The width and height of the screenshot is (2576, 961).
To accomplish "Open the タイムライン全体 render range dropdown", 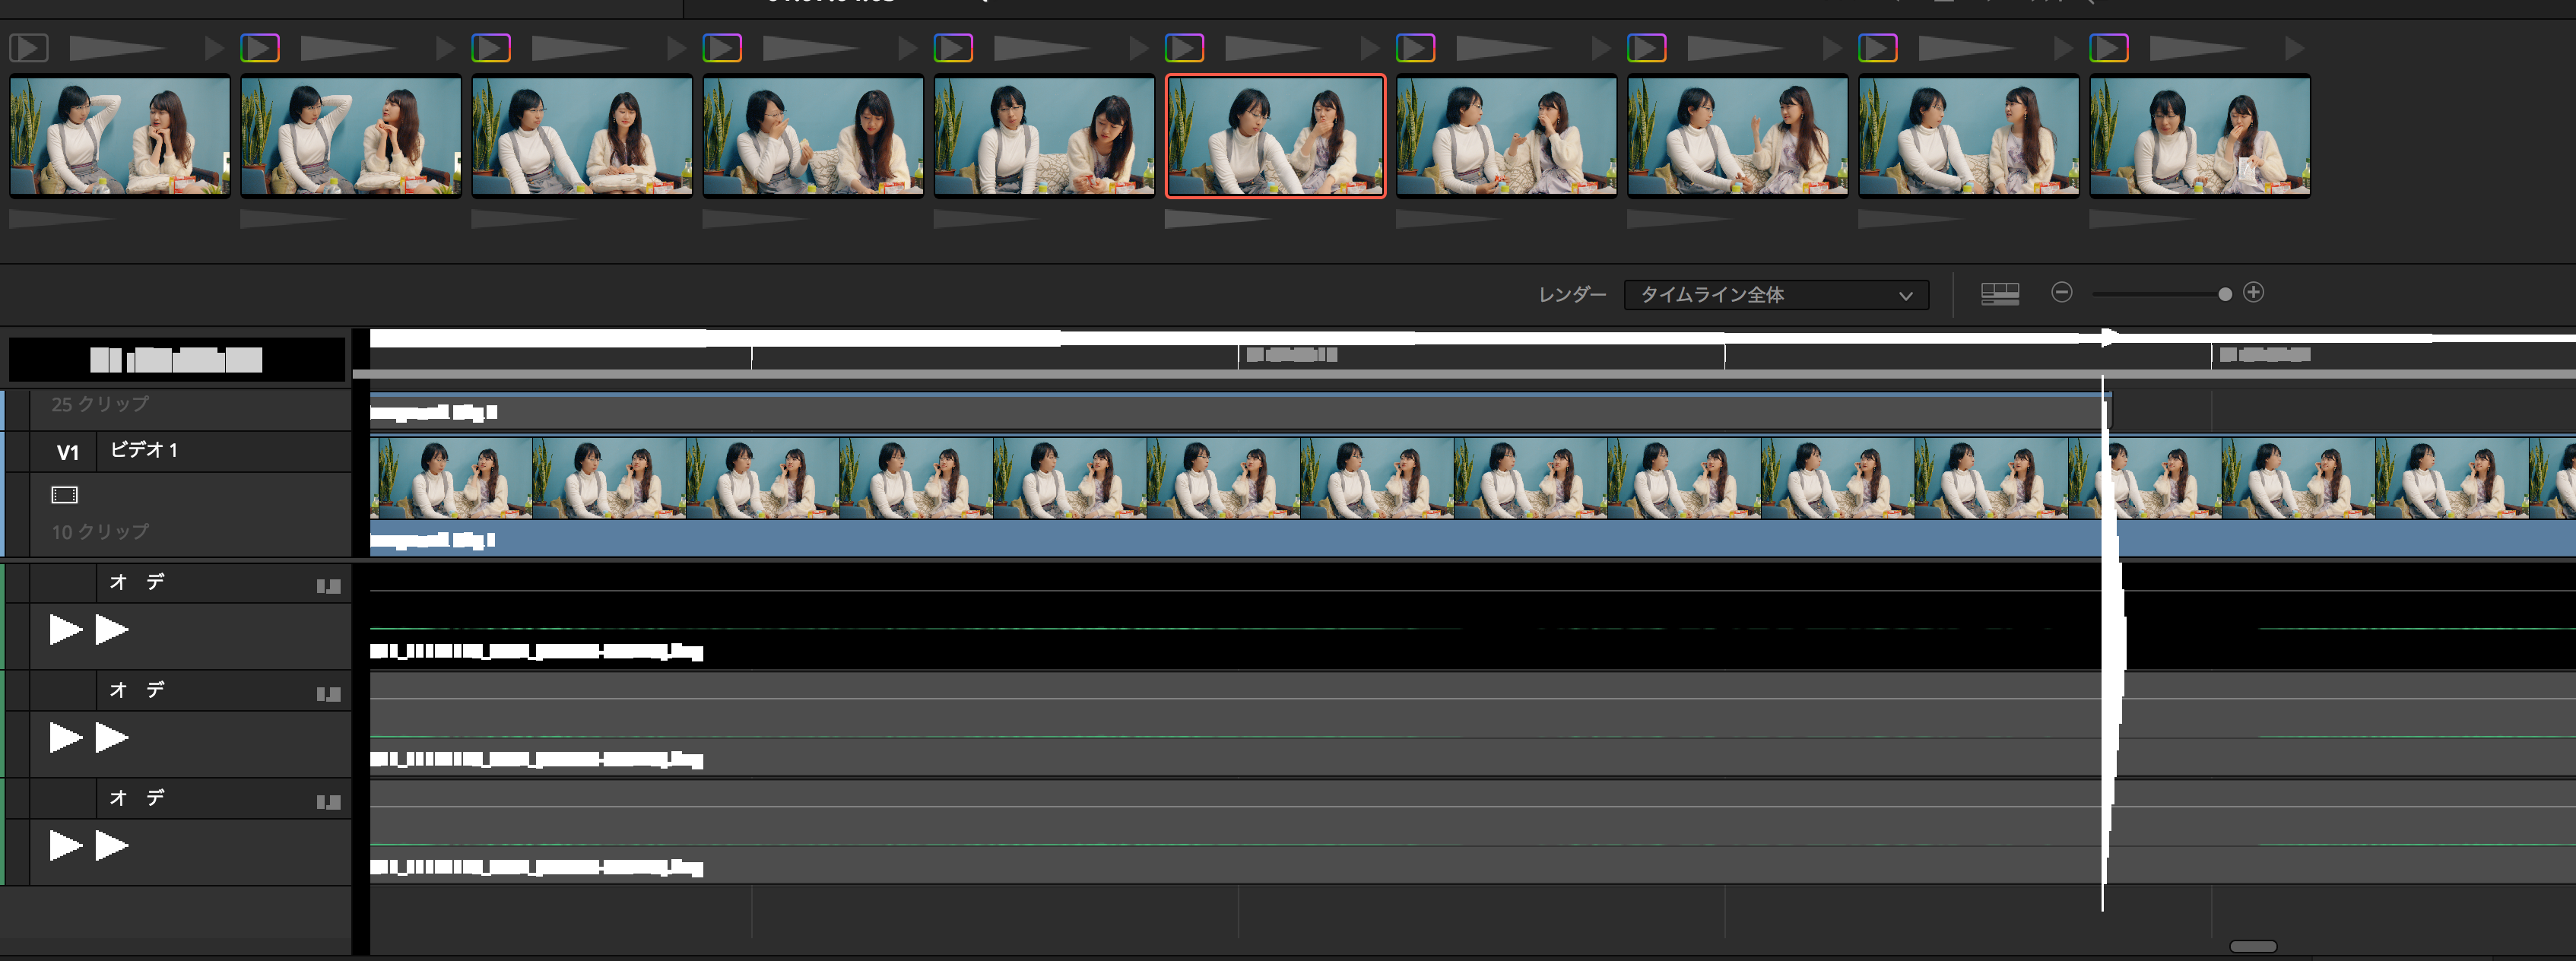I will coord(1775,295).
